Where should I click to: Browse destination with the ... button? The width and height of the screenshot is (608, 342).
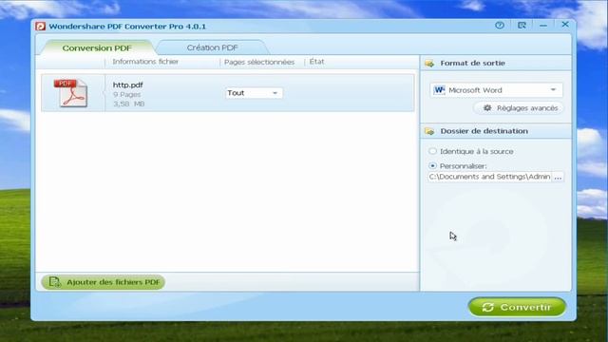coord(558,177)
